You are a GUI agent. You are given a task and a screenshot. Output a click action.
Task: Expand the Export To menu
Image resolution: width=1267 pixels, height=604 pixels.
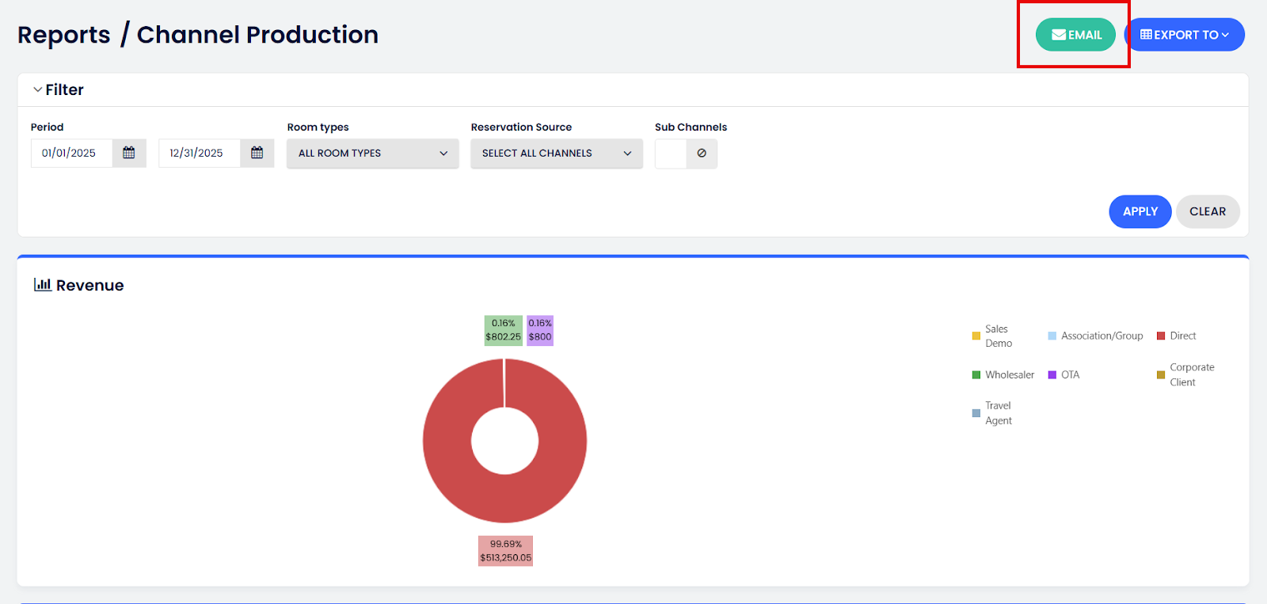tap(1185, 35)
